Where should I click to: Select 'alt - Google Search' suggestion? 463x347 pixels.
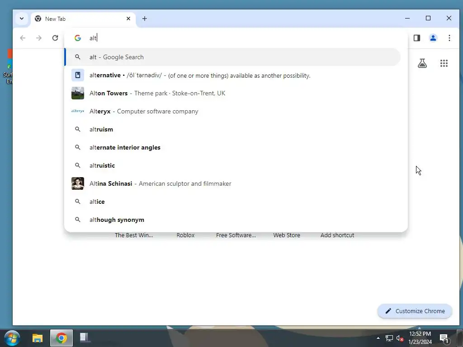[x=233, y=57]
